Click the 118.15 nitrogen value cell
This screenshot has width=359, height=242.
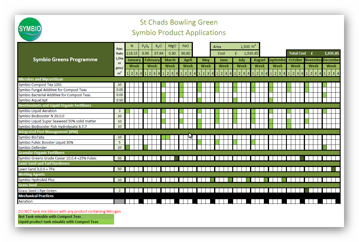132,53
